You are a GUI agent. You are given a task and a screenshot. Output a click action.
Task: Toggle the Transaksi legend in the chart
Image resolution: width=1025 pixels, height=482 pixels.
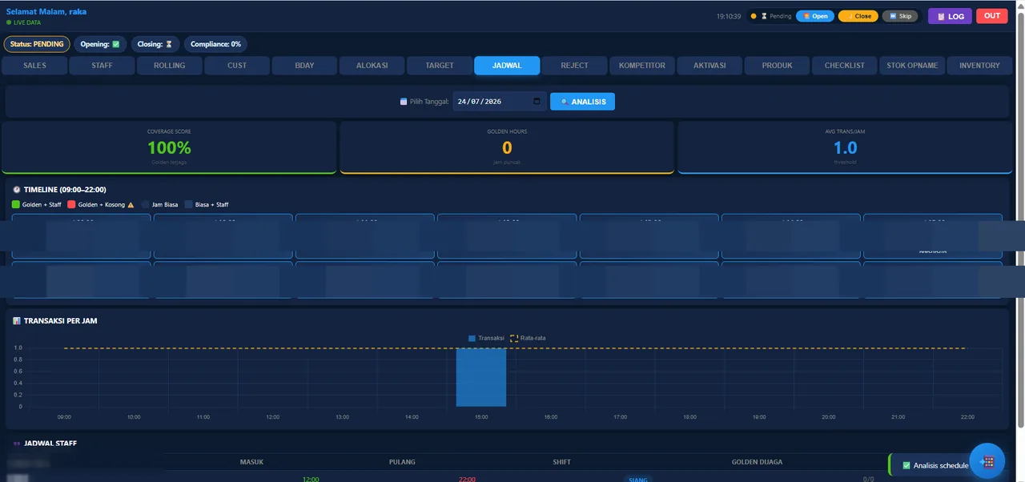coord(486,338)
